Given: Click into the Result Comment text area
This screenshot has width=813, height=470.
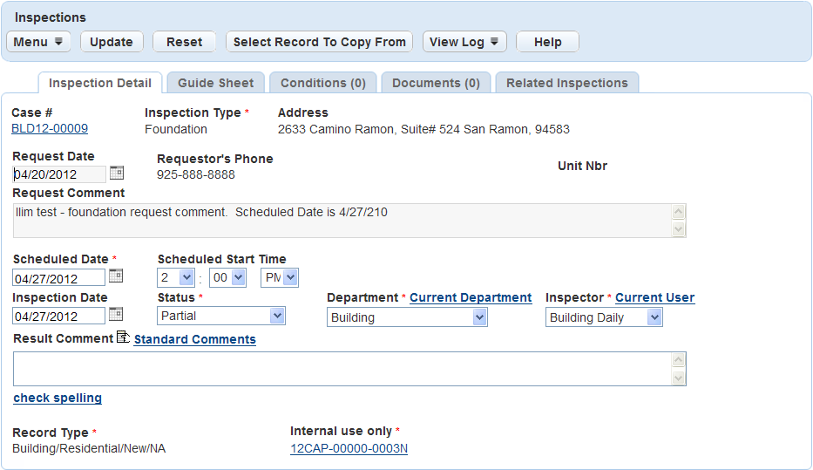Looking at the screenshot, I should [340, 369].
